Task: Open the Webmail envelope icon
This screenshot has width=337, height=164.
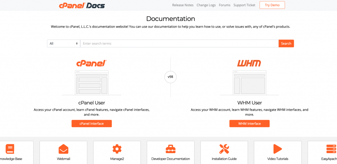Action: point(64,149)
